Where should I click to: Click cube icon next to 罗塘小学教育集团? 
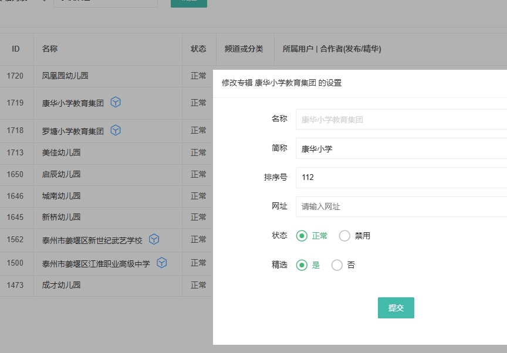116,131
